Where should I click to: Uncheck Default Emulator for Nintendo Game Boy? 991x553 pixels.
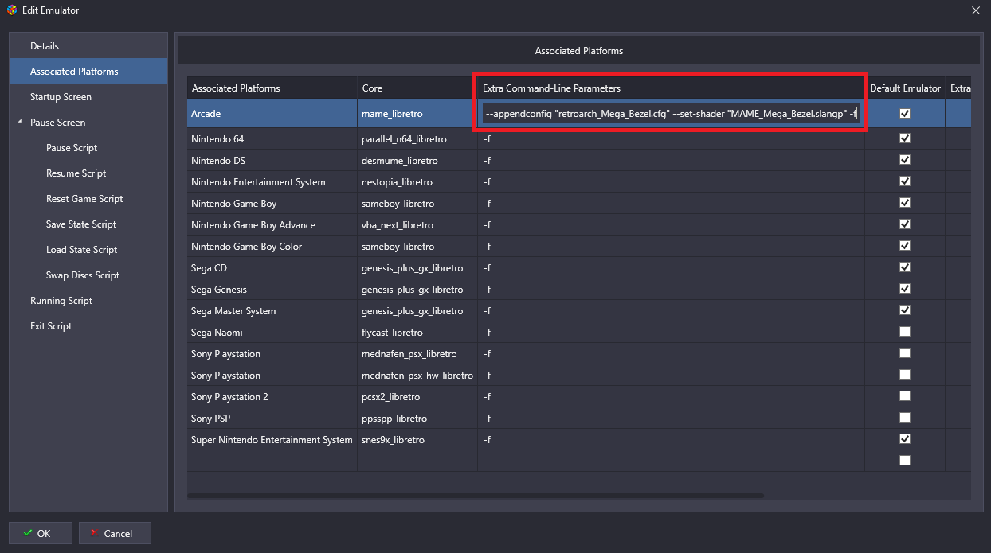tap(904, 203)
